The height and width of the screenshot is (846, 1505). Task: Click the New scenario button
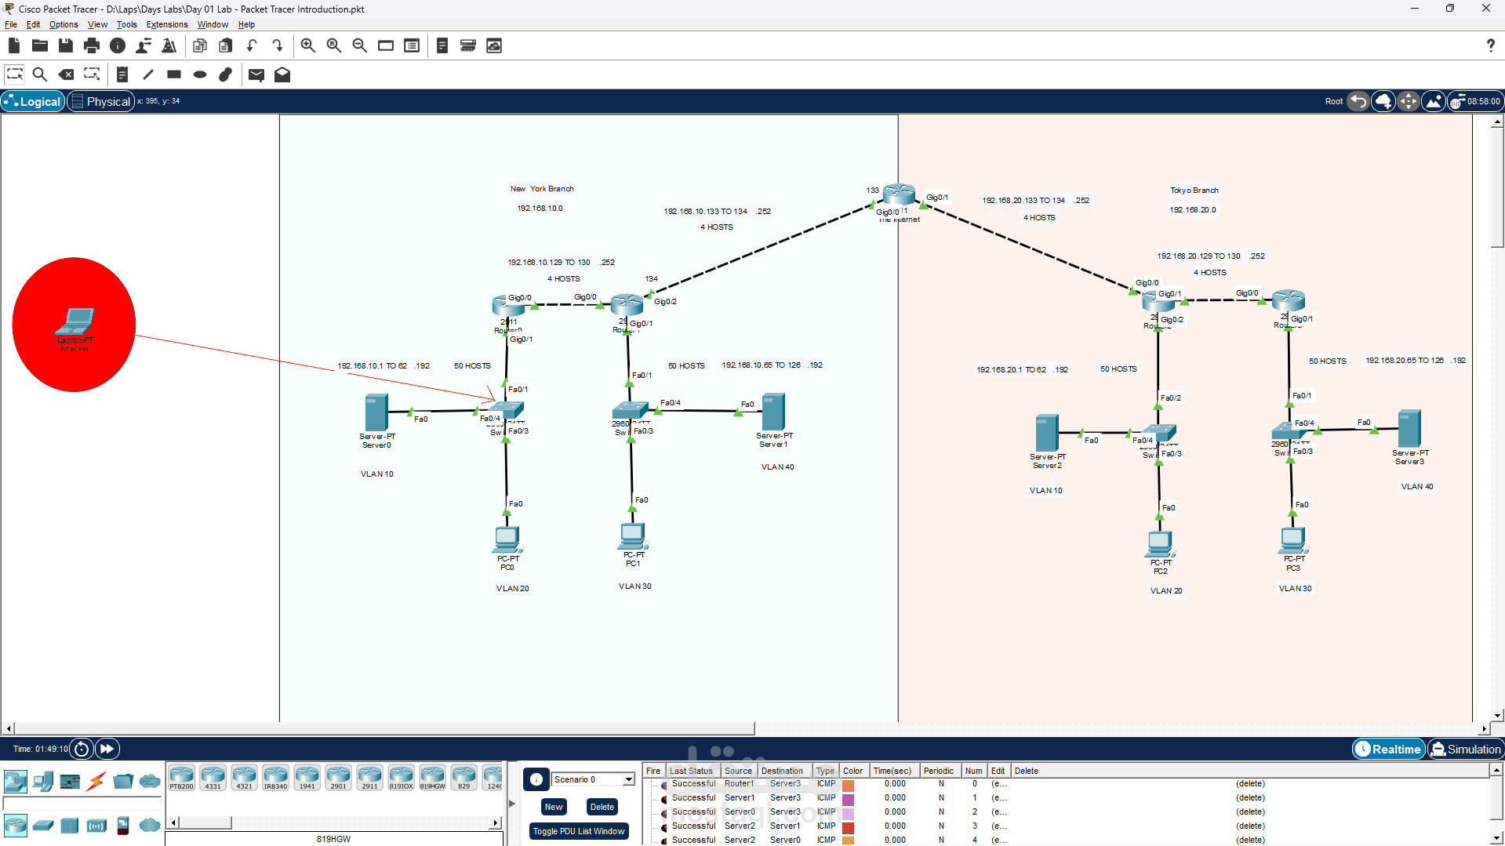[x=553, y=807]
